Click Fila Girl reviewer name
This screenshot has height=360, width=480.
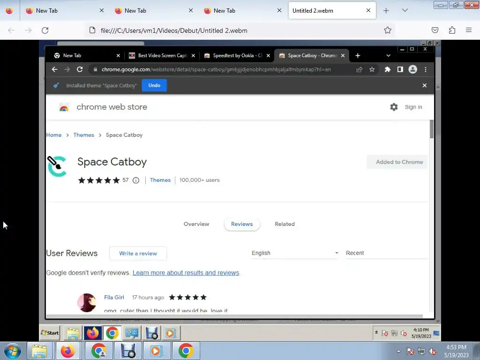(114, 297)
